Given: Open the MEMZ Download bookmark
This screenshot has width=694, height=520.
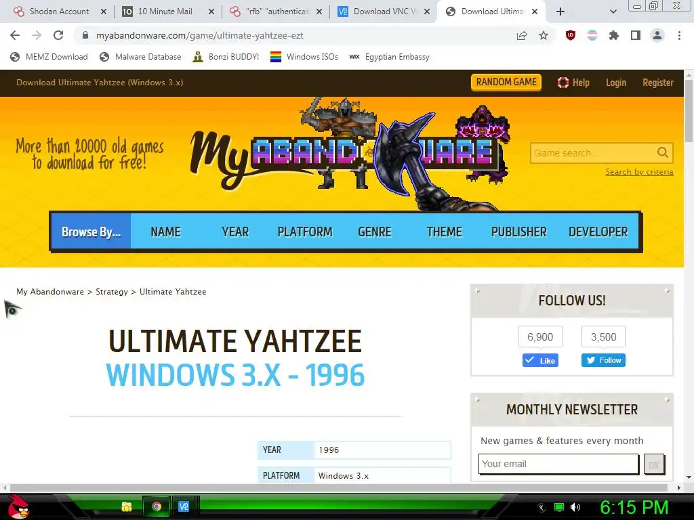Looking at the screenshot, I should tap(49, 57).
